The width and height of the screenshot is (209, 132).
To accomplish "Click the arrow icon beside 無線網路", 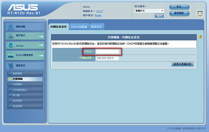I will [10, 73].
